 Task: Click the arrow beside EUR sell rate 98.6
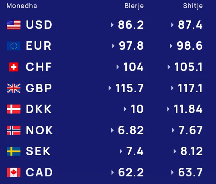coord(171,46)
